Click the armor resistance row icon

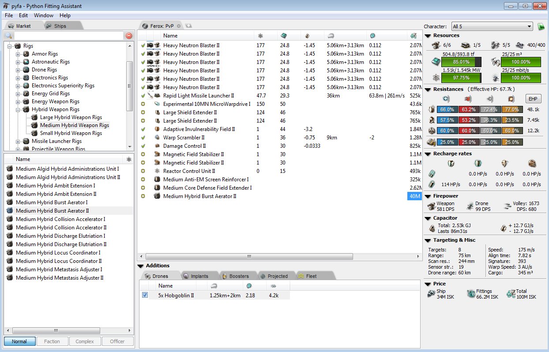(432, 120)
